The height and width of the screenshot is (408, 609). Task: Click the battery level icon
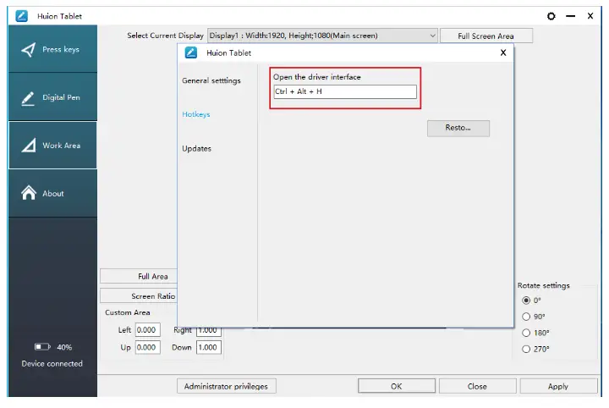[42, 346]
